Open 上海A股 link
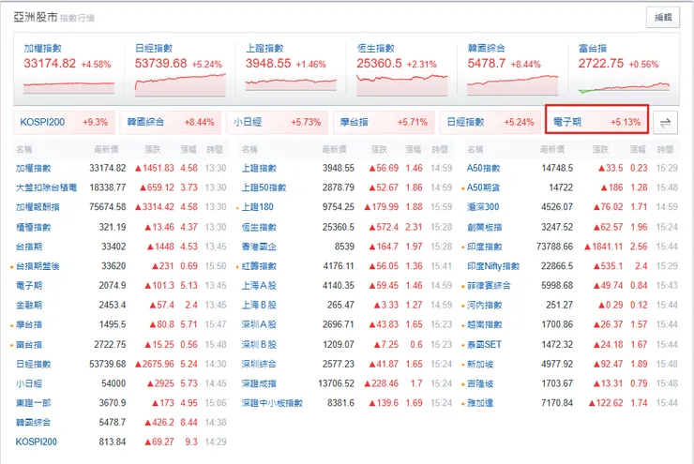The image size is (694, 464). click(x=259, y=286)
